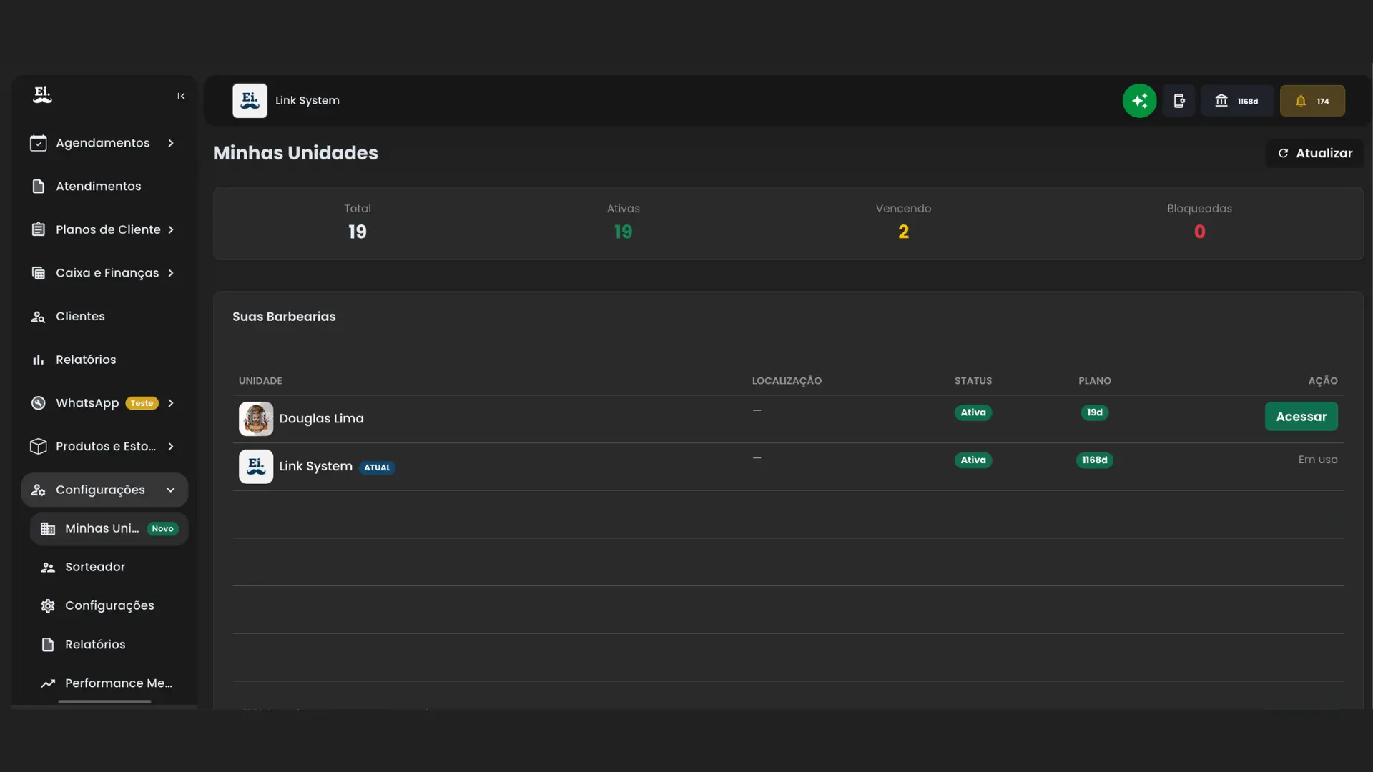This screenshot has height=772, width=1373.
Task: Open the gear Configurações submenu item
Action: (x=109, y=605)
